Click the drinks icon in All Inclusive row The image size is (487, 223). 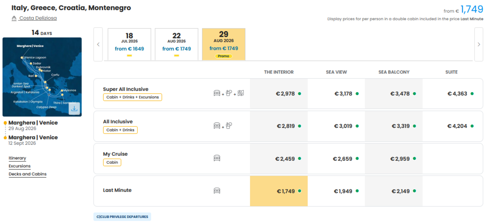tap(229, 125)
